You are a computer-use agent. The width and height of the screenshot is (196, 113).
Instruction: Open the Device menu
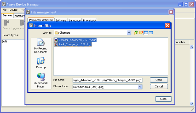coord(14,10)
